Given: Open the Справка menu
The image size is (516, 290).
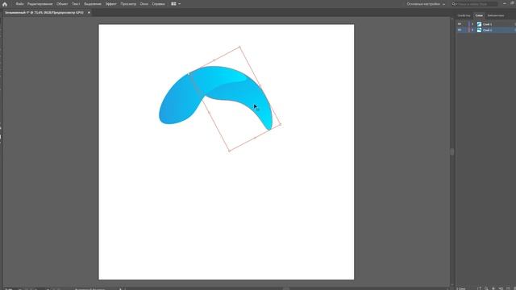Looking at the screenshot, I should (158, 4).
